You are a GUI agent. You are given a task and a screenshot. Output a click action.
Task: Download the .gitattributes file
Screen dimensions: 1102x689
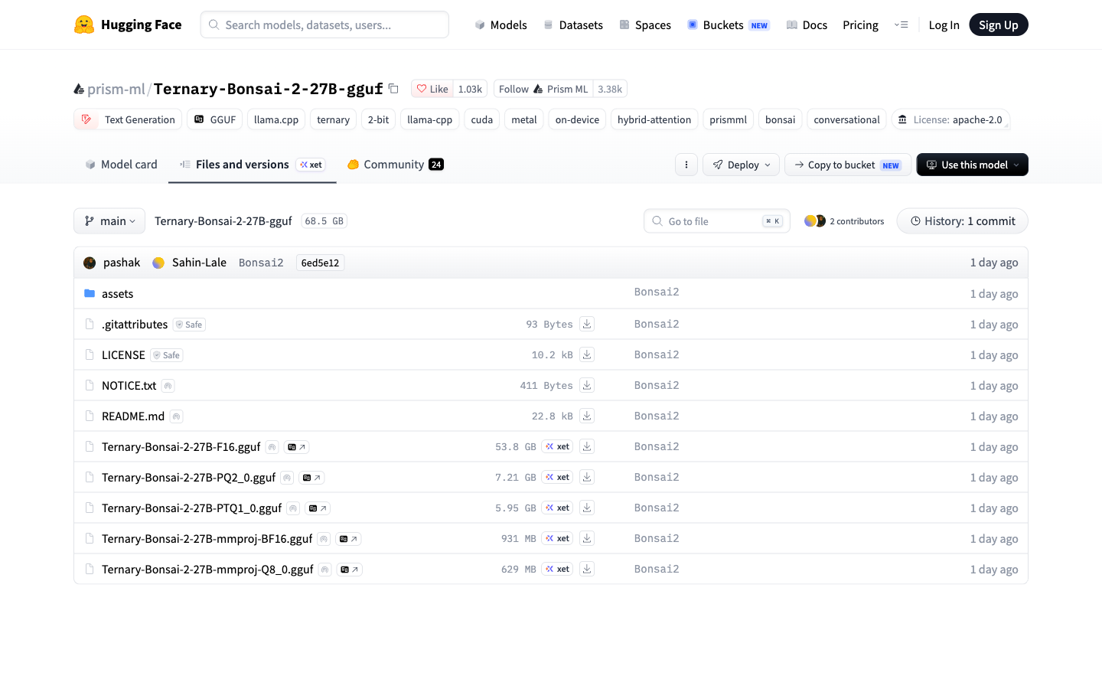587,324
